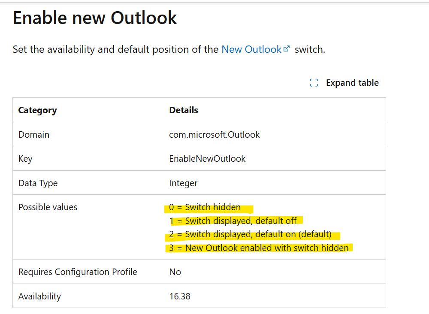429x314 pixels.
Task: Select the Possible values label
Action: click(x=47, y=207)
